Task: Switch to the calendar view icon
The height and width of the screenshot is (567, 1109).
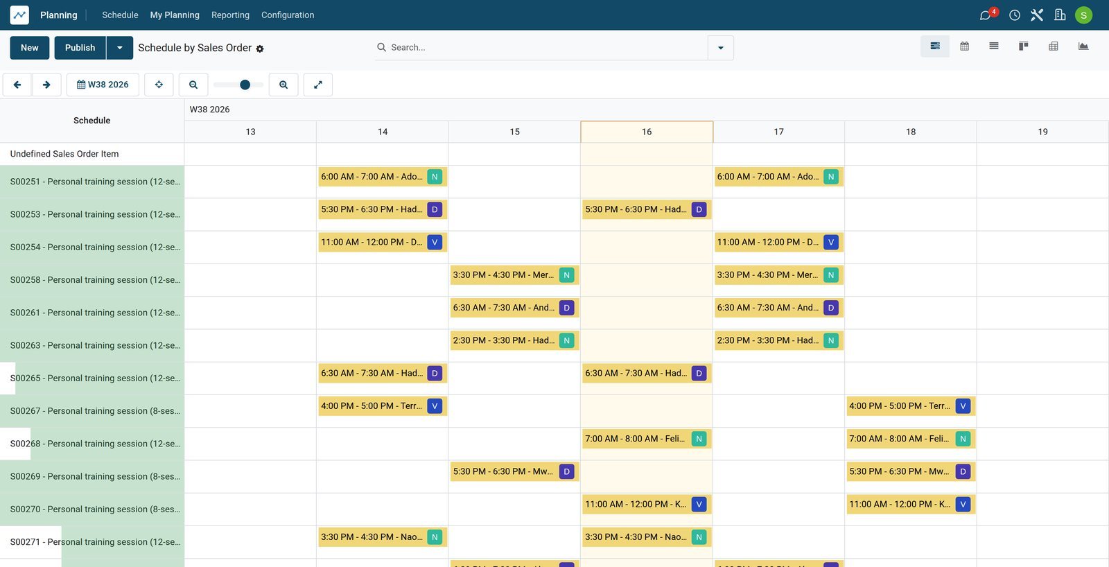Action: (x=964, y=46)
